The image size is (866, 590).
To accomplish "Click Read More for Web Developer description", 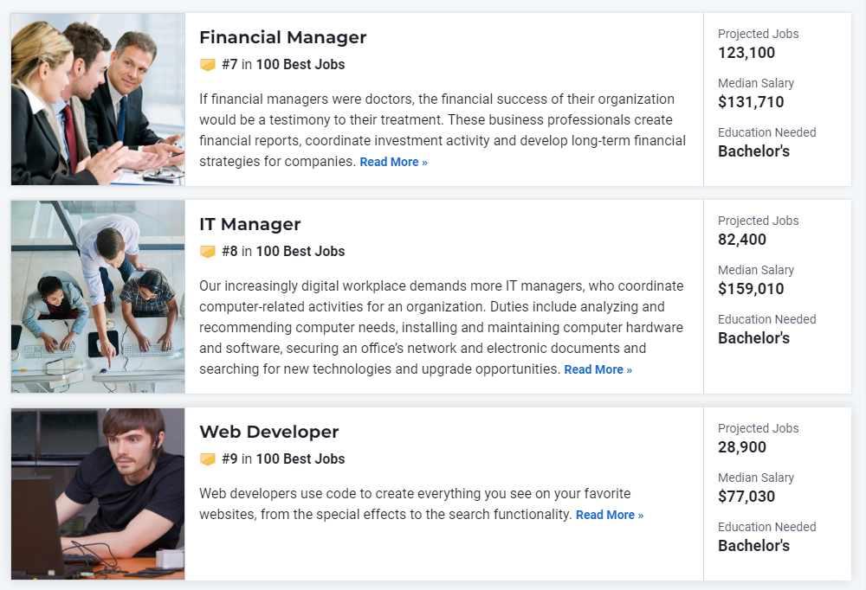I will click(x=610, y=515).
